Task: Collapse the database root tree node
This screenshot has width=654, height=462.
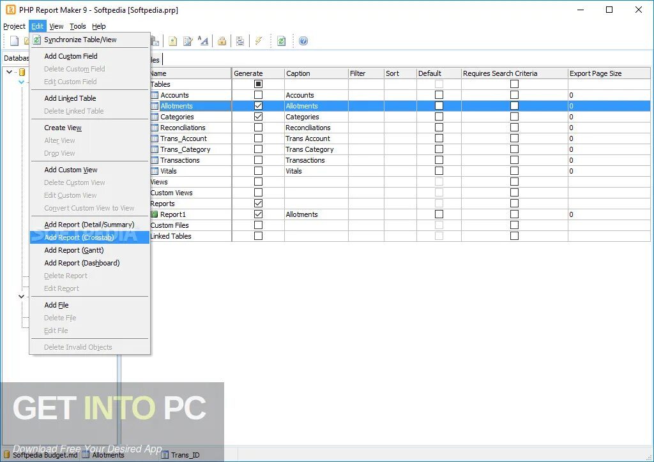Action: 9,72
